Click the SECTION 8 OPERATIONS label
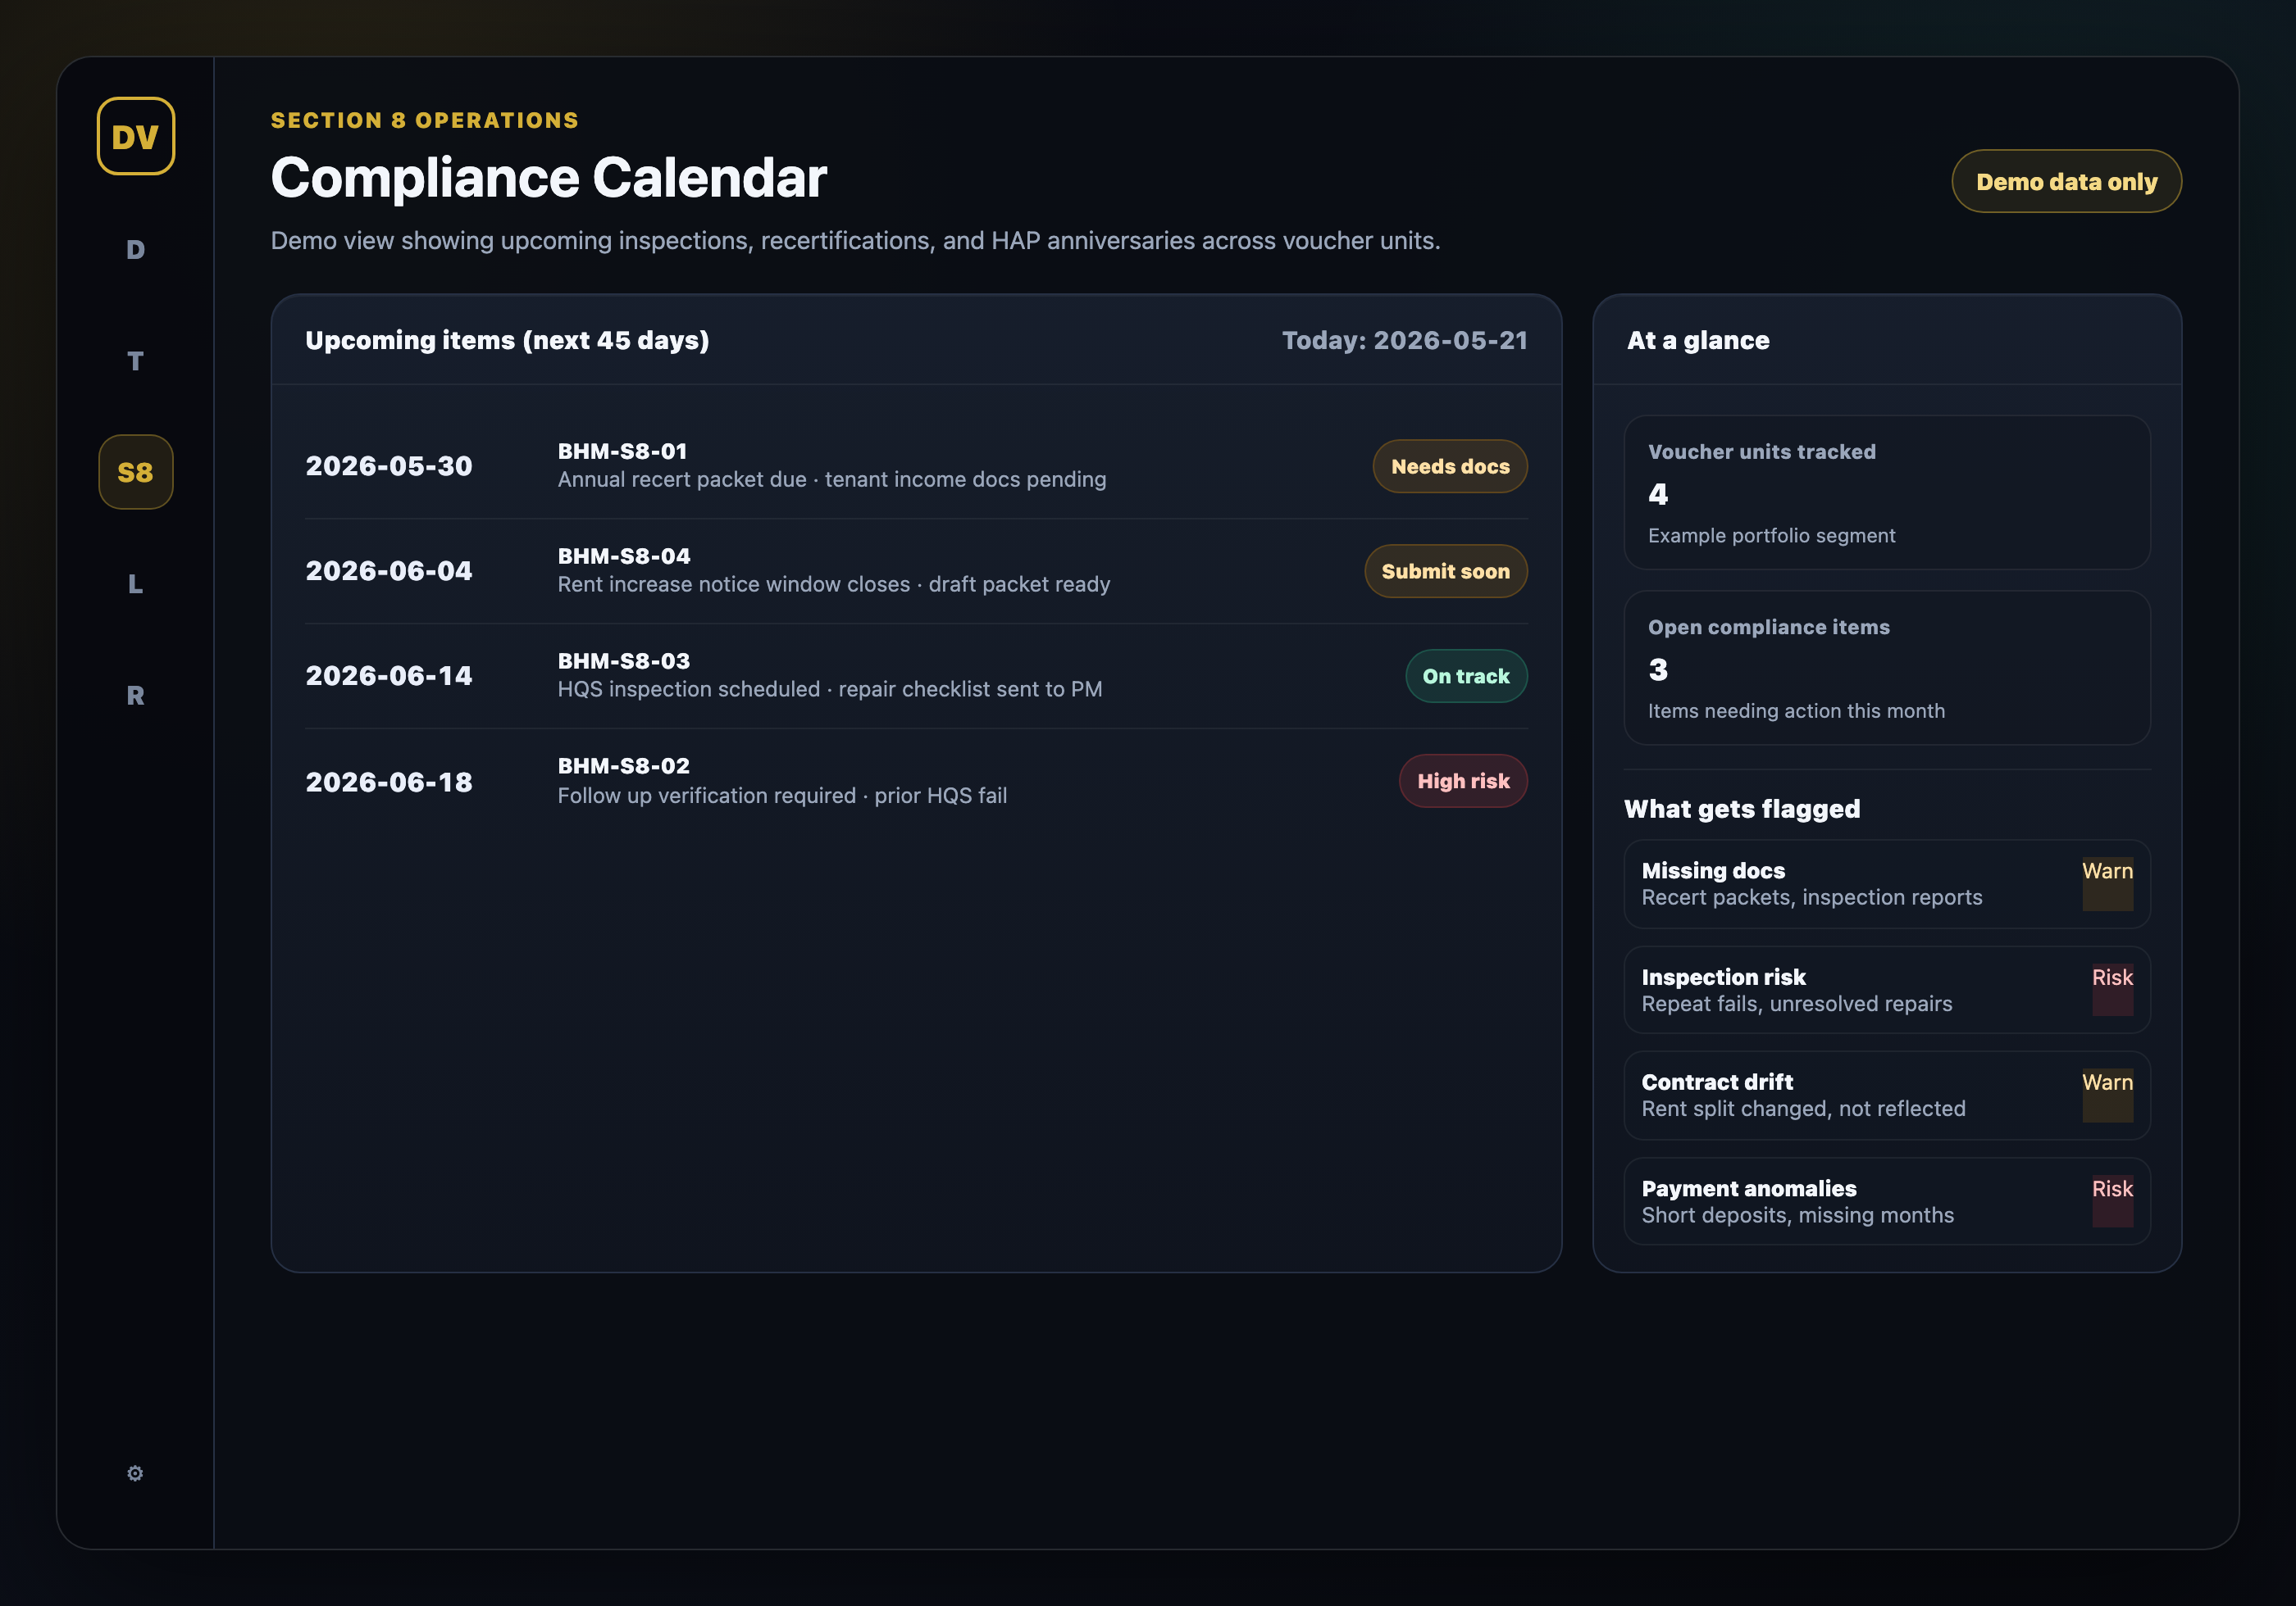The width and height of the screenshot is (2296, 1606). 425,120
